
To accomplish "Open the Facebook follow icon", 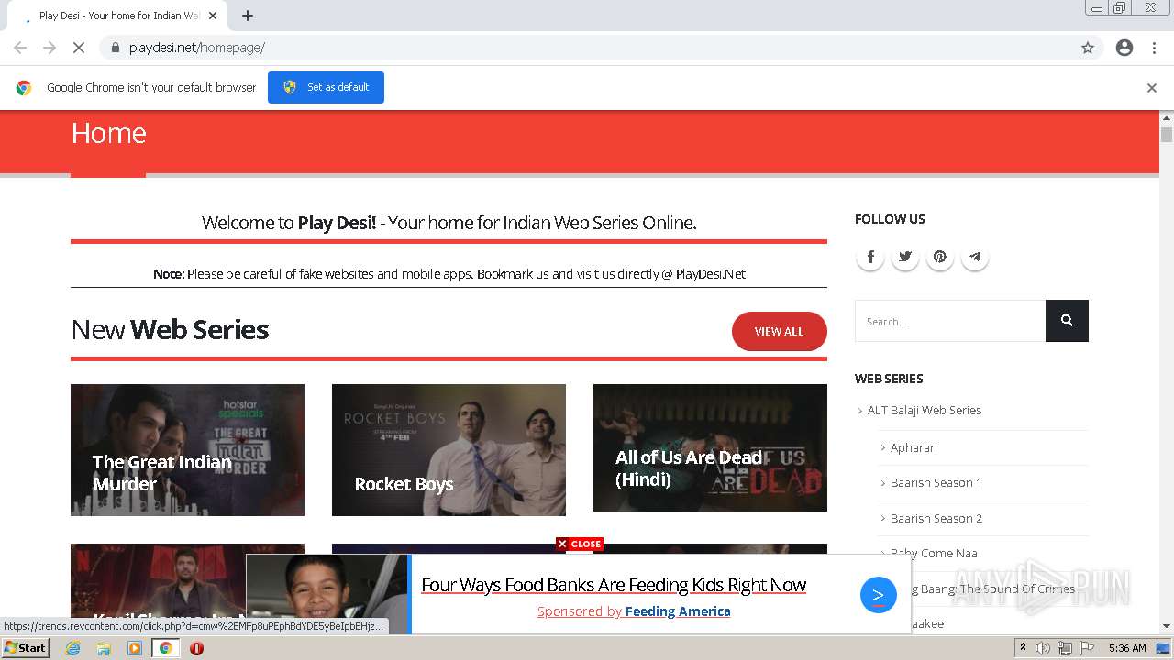I will click(870, 257).
